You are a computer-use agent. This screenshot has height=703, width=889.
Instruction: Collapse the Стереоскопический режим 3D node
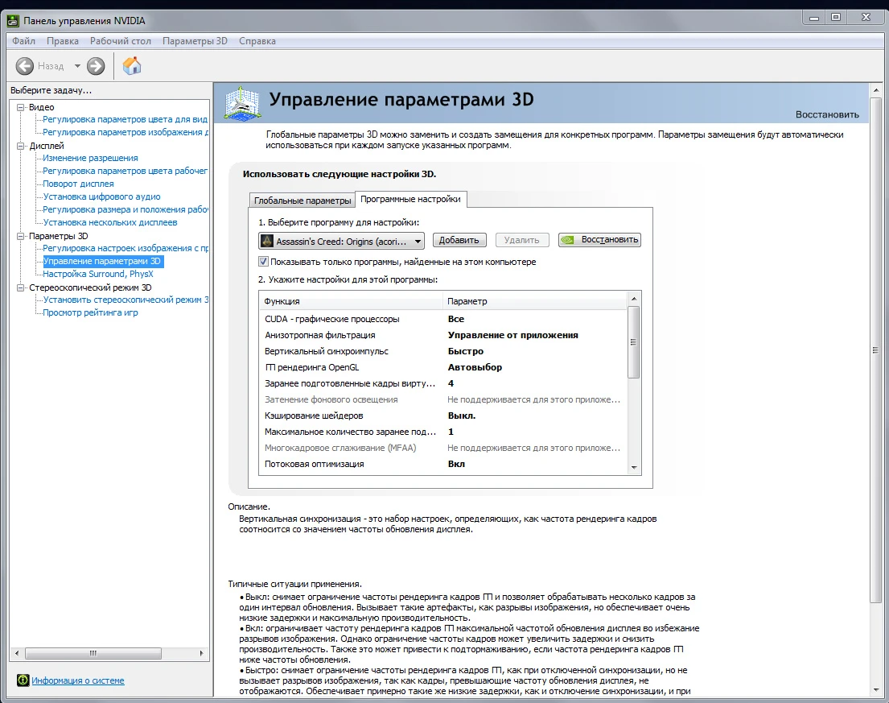21,287
